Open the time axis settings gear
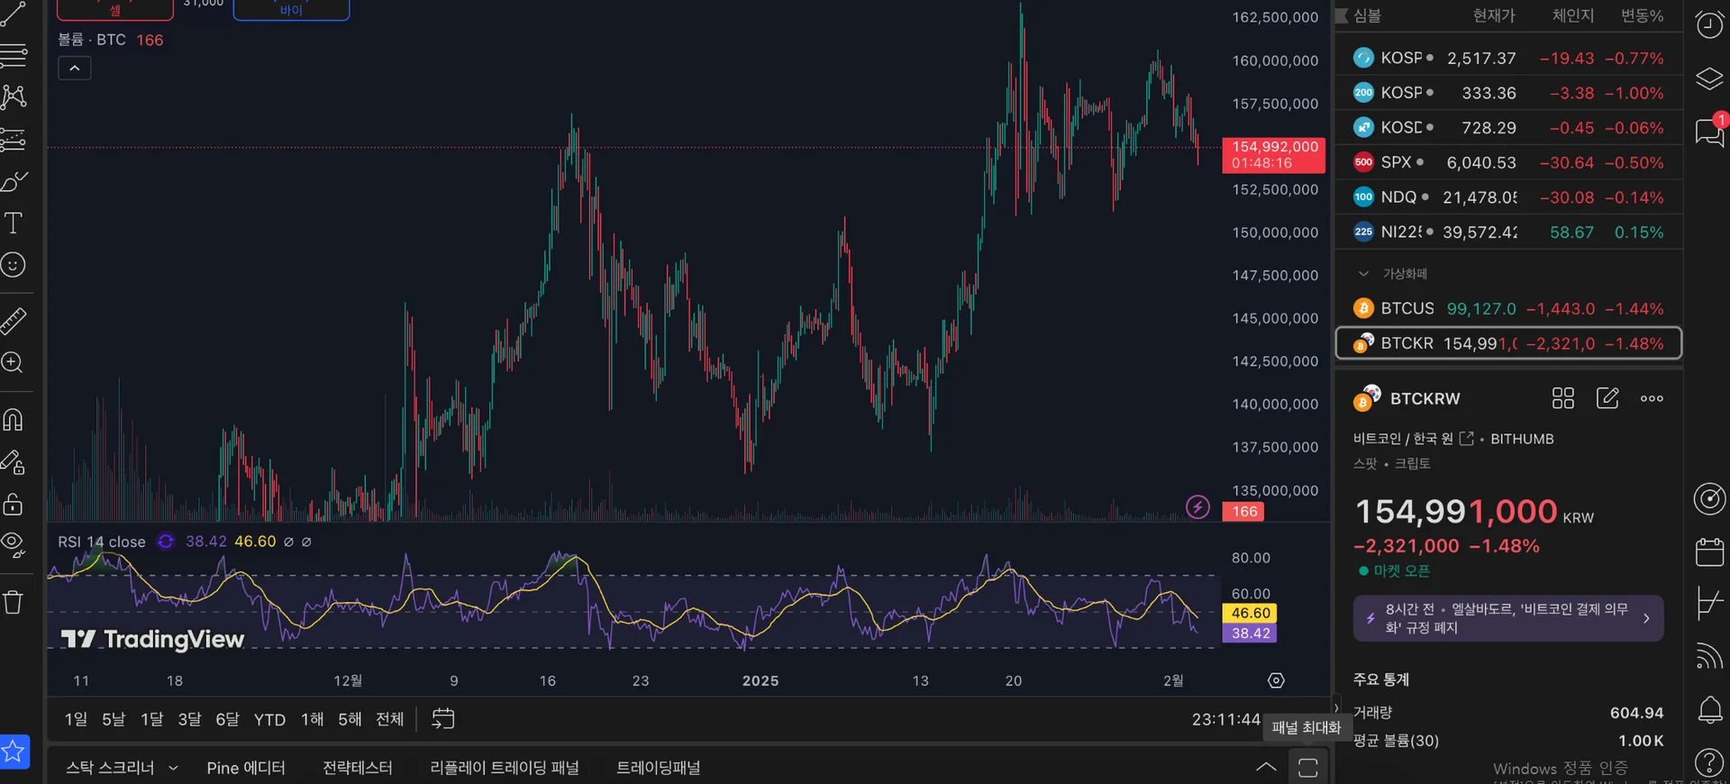The height and width of the screenshot is (784, 1730). 1276,680
